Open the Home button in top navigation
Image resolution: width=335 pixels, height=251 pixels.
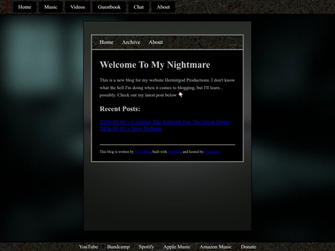[25, 7]
